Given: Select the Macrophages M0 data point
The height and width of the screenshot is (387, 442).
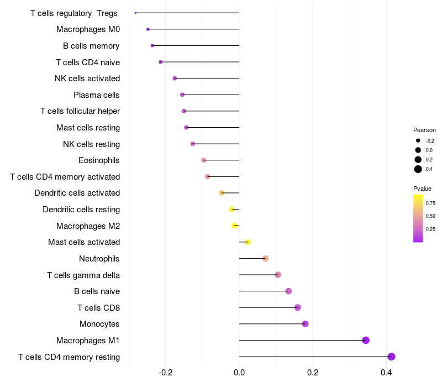Looking at the screenshot, I should pyautogui.click(x=148, y=29).
